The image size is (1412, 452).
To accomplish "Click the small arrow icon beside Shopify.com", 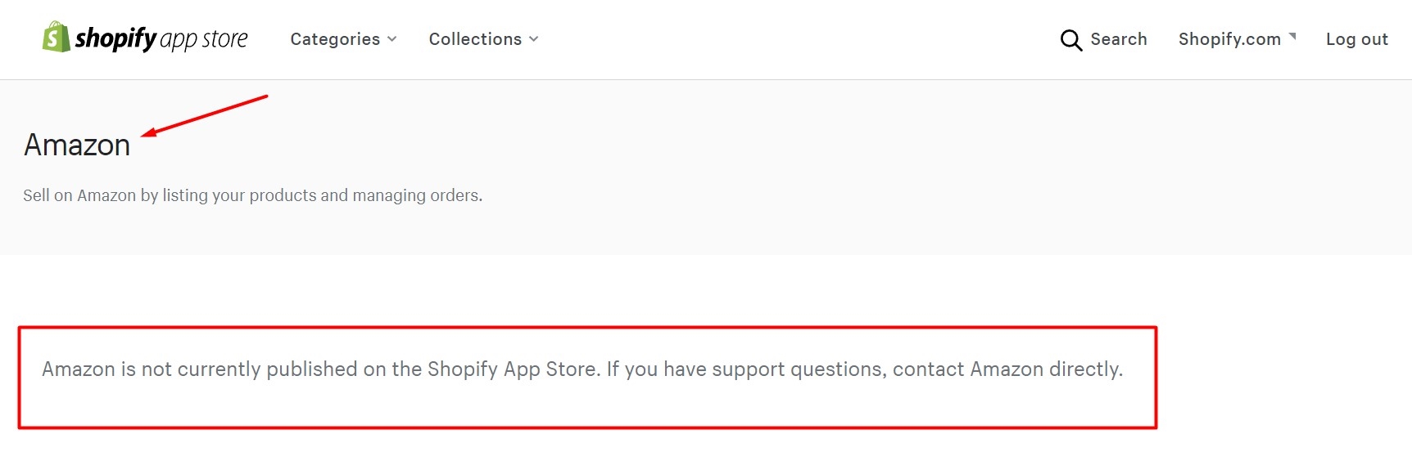I will click(x=1292, y=36).
